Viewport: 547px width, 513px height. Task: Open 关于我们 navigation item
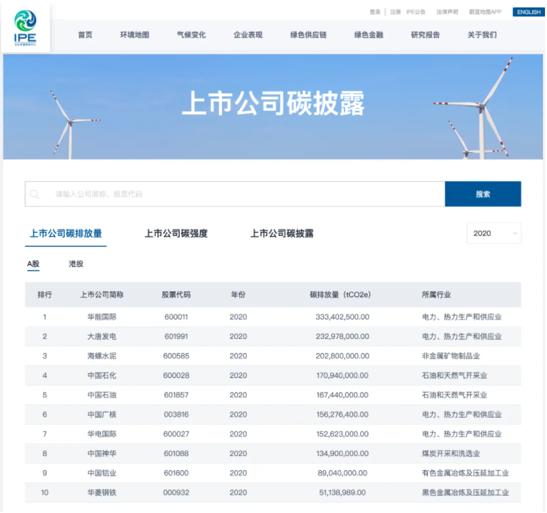(482, 35)
